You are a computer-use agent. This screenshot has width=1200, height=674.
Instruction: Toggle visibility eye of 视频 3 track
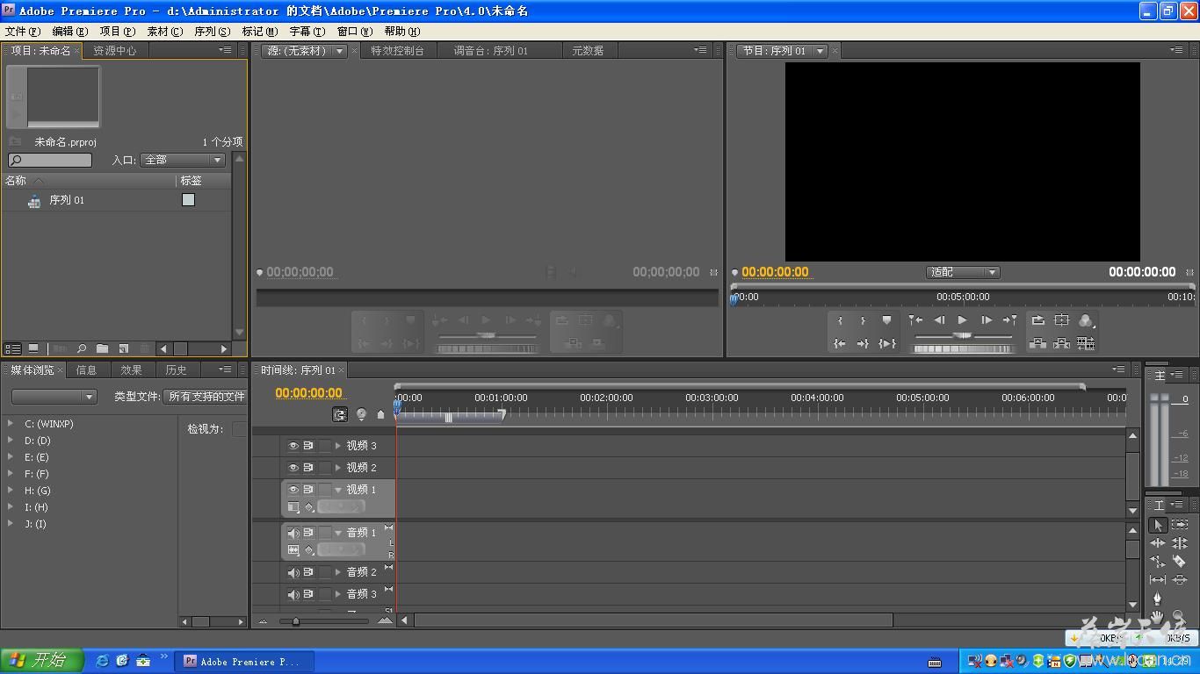293,446
